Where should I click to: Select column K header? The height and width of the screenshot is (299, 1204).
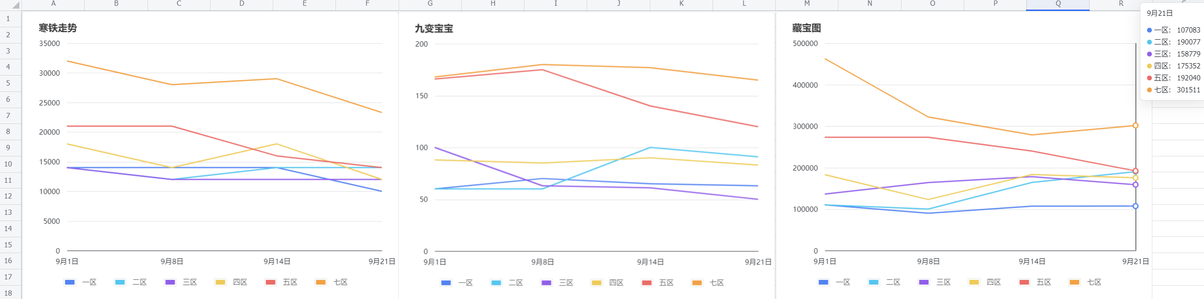(681, 4)
